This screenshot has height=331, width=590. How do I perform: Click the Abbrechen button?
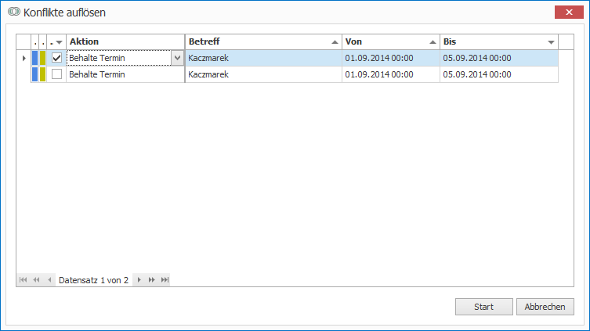pyautogui.click(x=545, y=307)
